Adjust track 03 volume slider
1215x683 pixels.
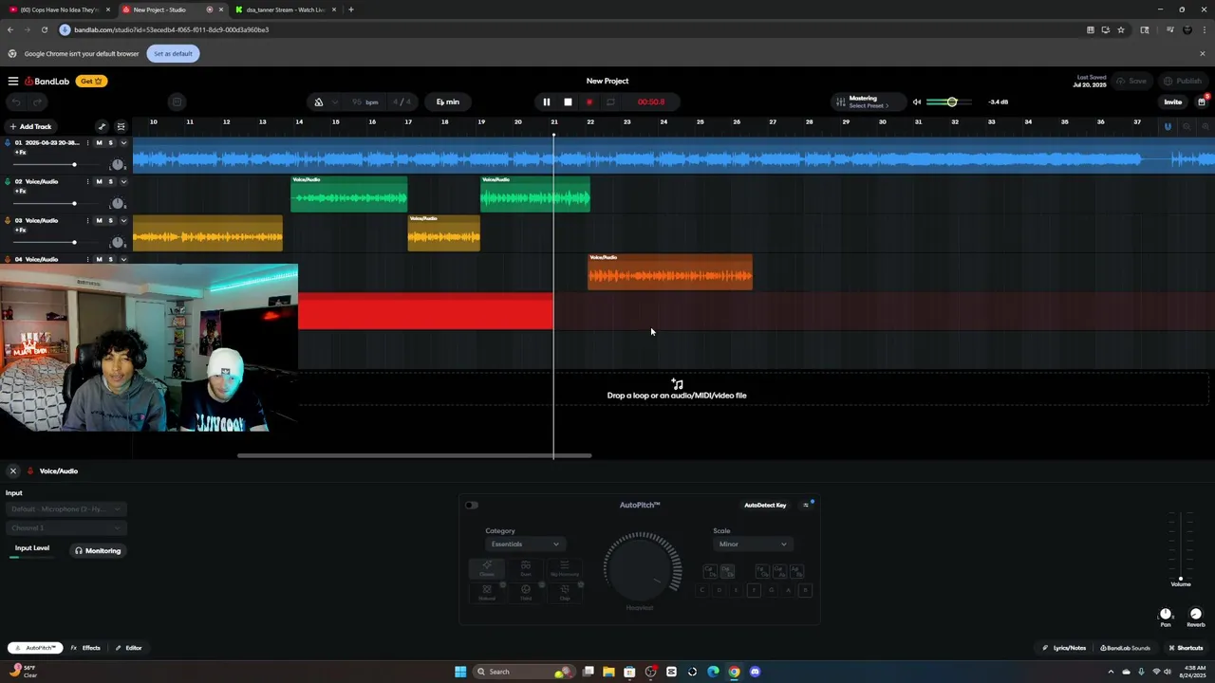[45, 243]
